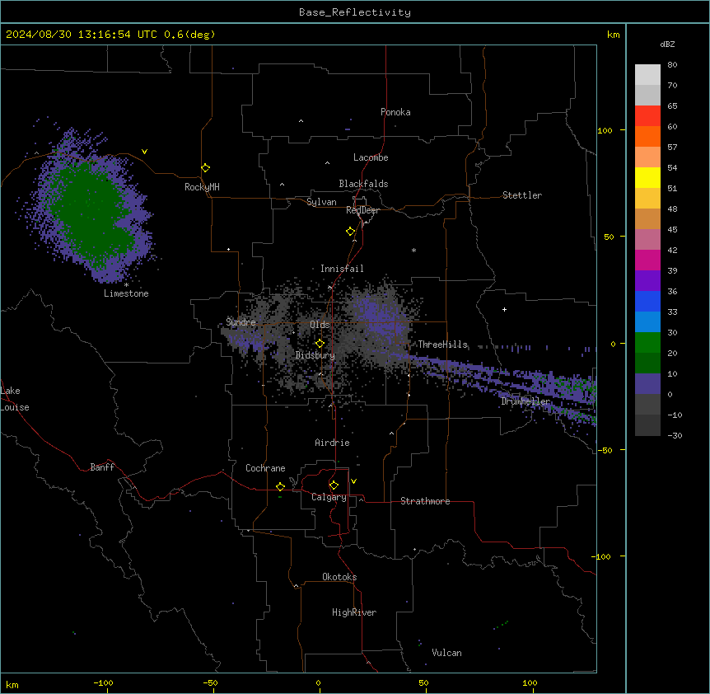This screenshot has height=694, width=710.
Task: Click the dBZ legend heading
Action: tap(667, 45)
